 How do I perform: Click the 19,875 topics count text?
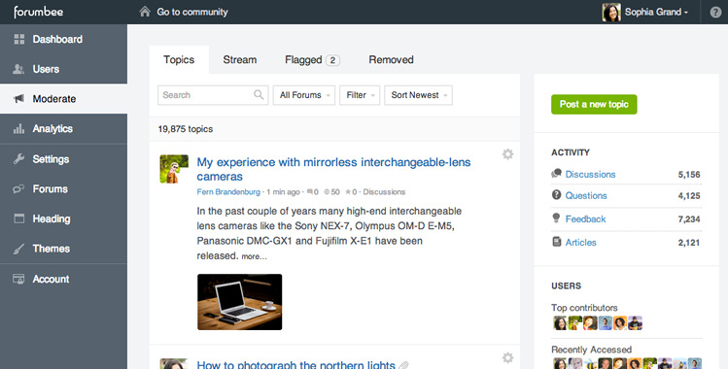pyautogui.click(x=186, y=129)
